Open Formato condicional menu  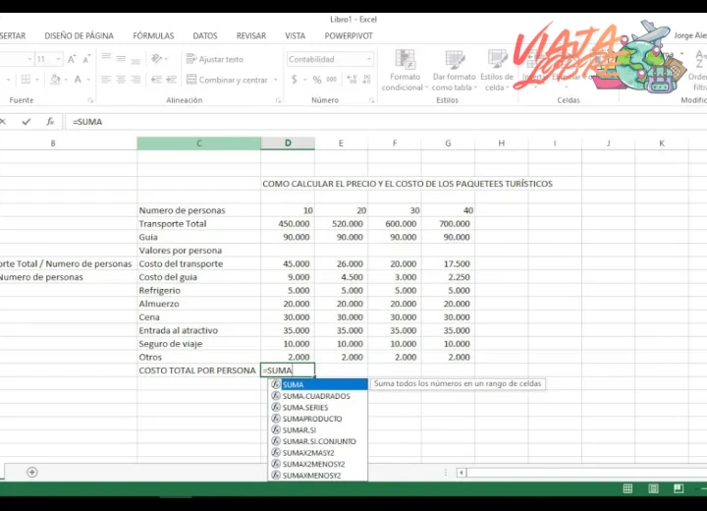(405, 70)
